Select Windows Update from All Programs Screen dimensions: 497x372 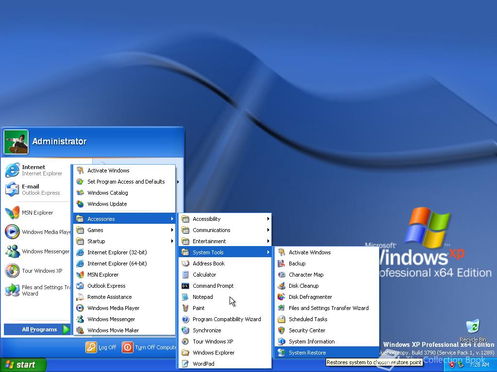107,203
